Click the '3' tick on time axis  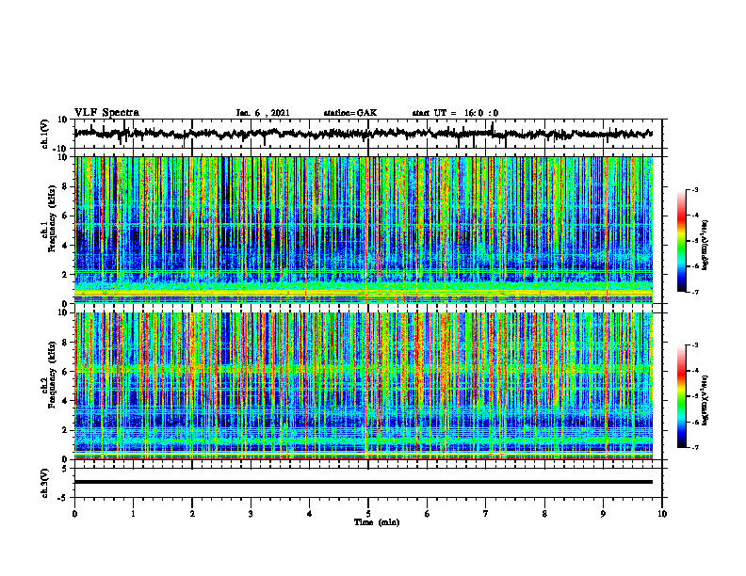tap(251, 514)
